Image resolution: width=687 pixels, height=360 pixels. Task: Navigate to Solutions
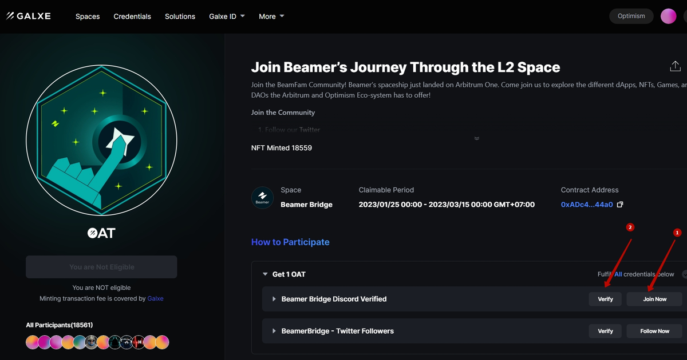pos(180,16)
